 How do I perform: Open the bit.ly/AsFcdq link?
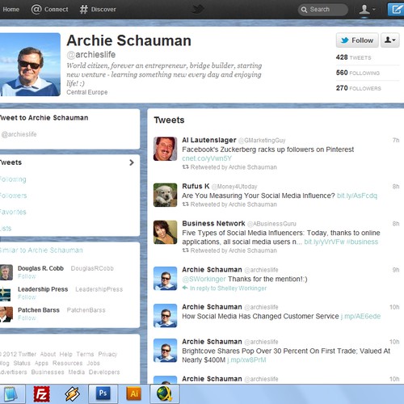pyautogui.click(x=357, y=196)
